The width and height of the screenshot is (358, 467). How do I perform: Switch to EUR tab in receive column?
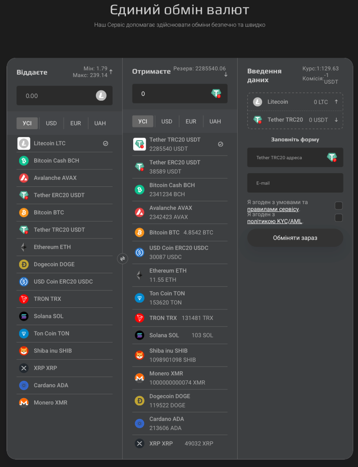tap(191, 121)
